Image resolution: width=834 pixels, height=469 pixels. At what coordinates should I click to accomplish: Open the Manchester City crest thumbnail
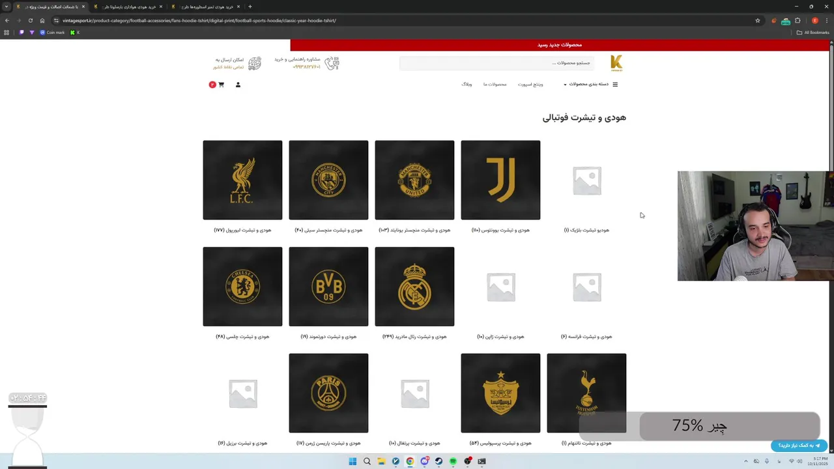(x=328, y=180)
